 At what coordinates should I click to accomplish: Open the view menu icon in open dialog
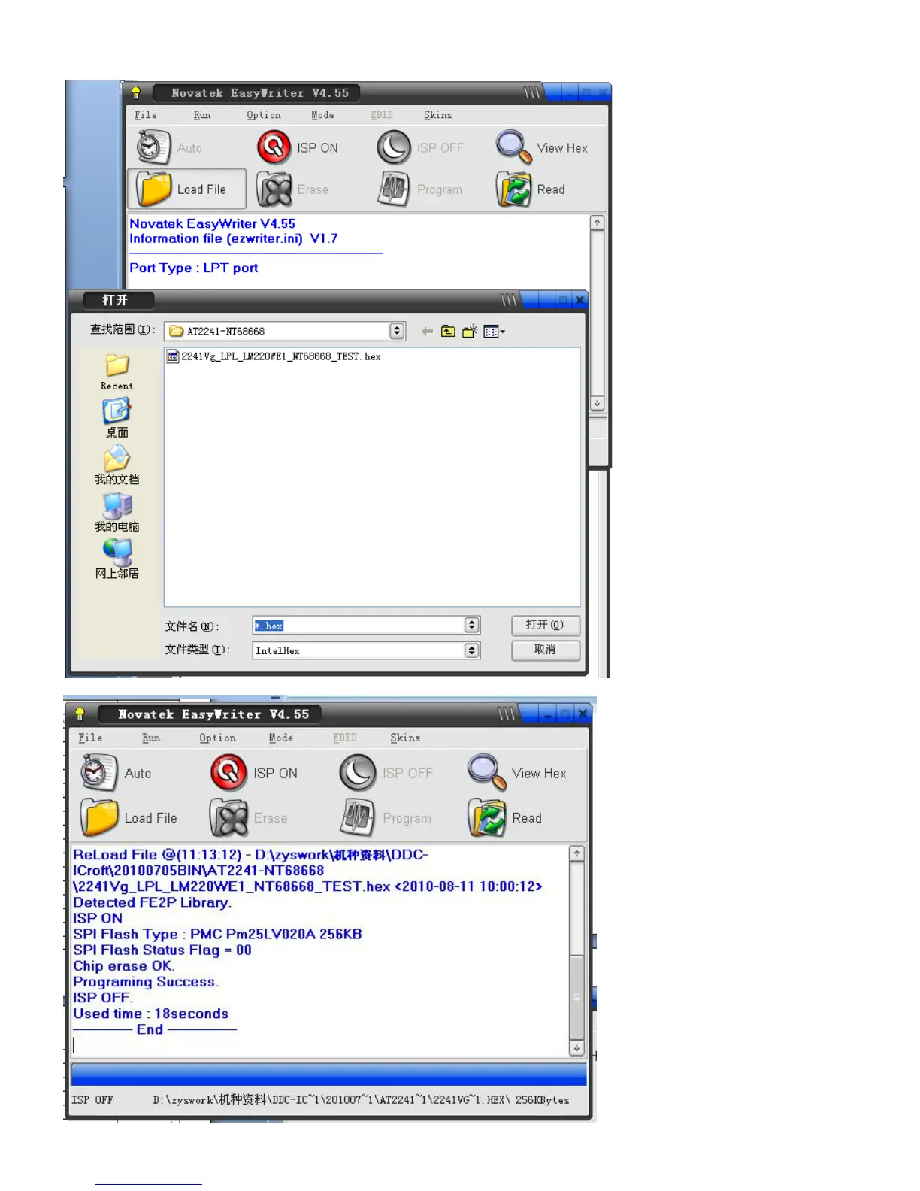pyautogui.click(x=494, y=331)
